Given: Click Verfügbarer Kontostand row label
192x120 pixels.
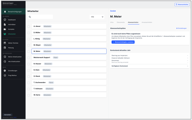Looking at the screenshot, I should pos(119,66).
